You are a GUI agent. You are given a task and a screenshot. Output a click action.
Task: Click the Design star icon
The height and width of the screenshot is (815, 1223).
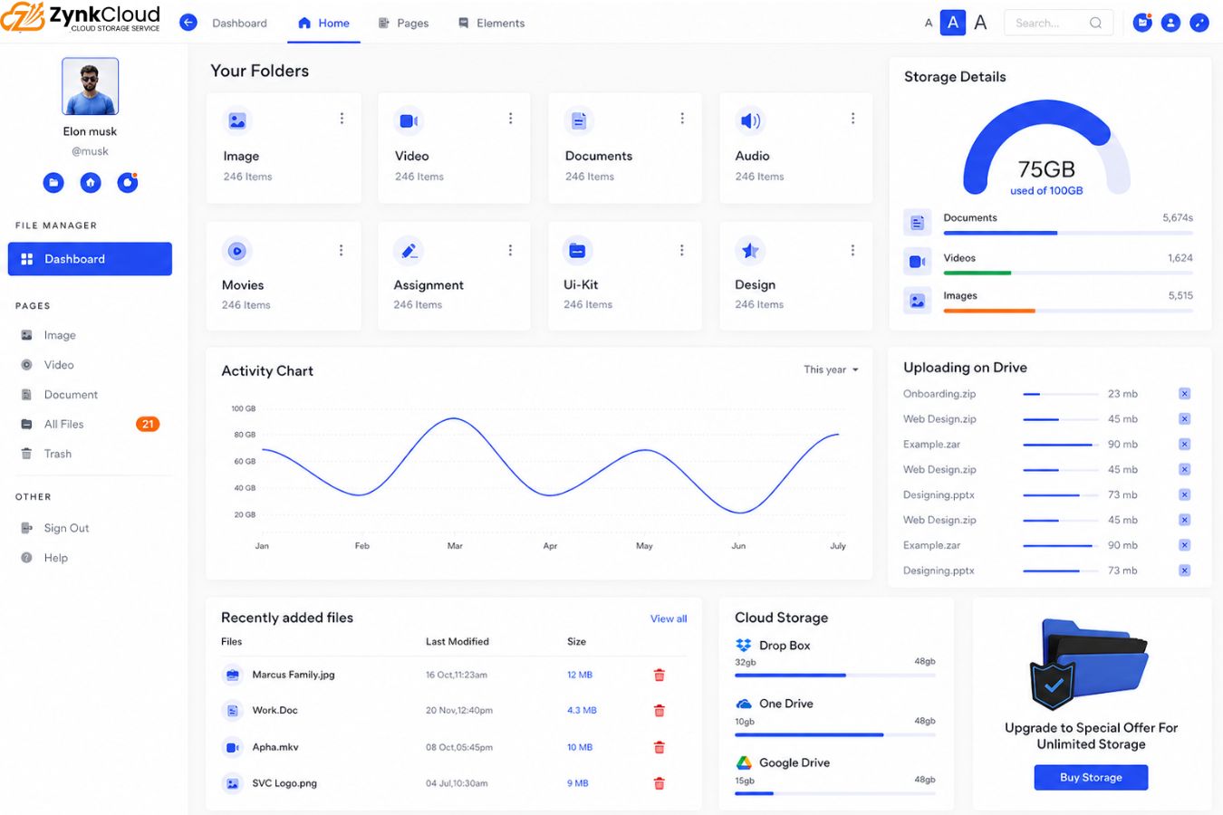tap(749, 251)
